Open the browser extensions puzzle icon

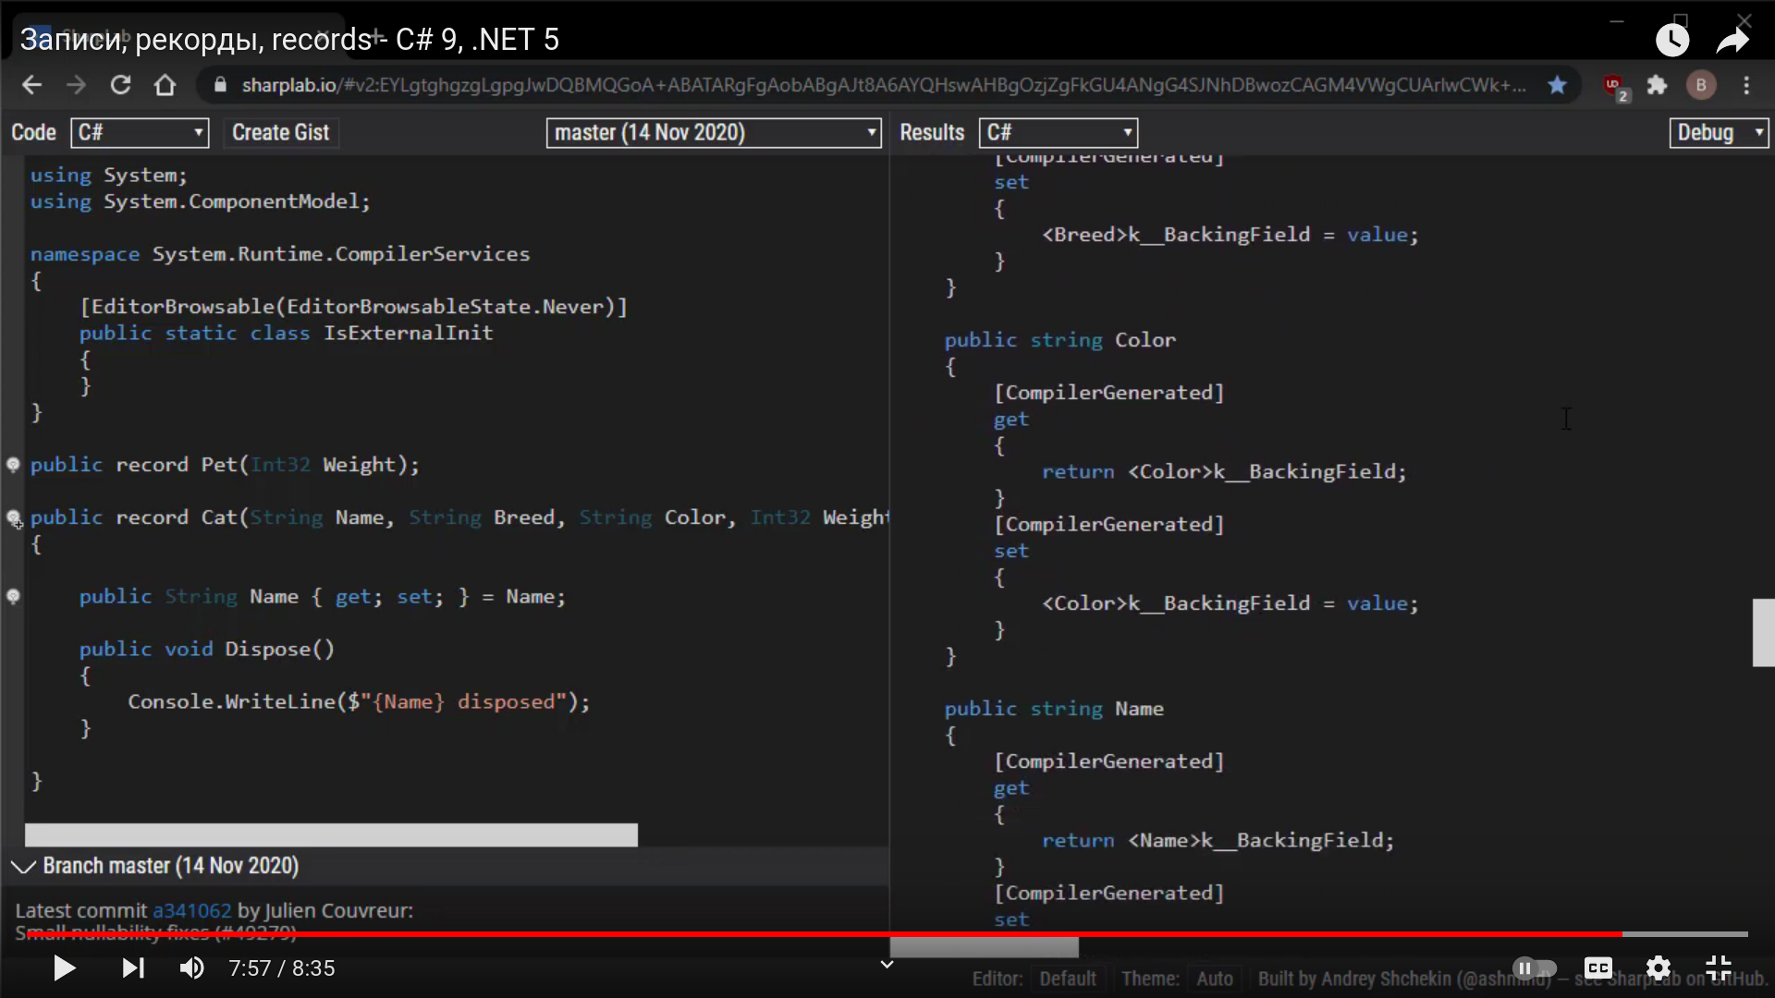coord(1657,85)
